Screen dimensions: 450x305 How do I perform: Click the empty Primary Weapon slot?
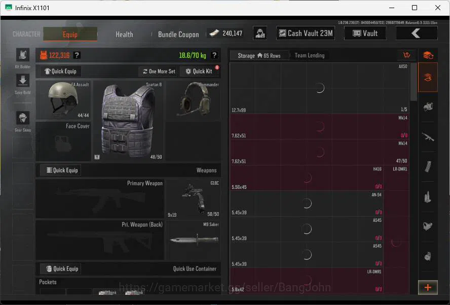[x=100, y=198]
